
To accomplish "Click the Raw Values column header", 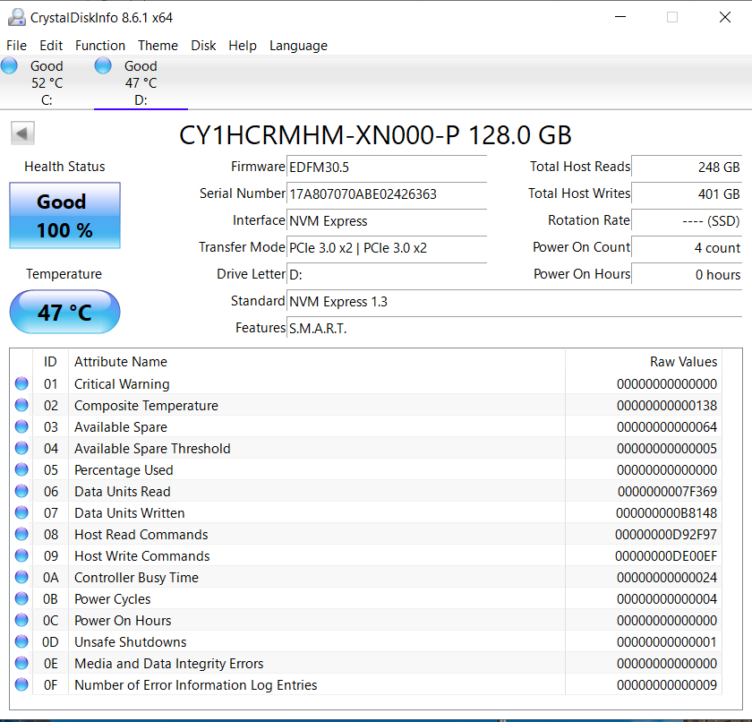I will (x=683, y=362).
